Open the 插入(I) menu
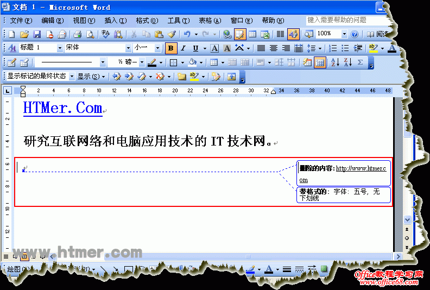430x290 pixels. [x=116, y=21]
